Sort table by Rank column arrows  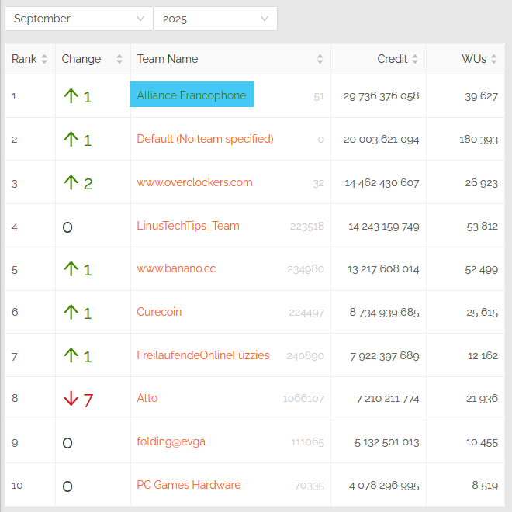tap(44, 59)
